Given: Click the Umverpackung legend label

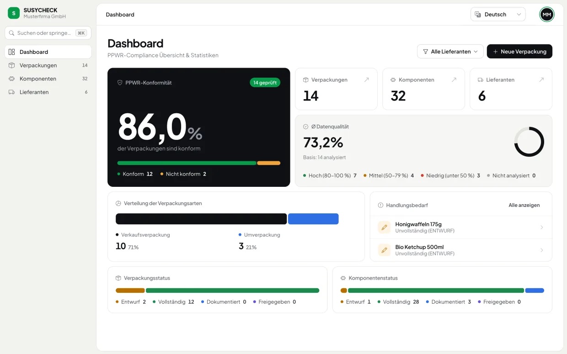Looking at the screenshot, I should 262,235.
